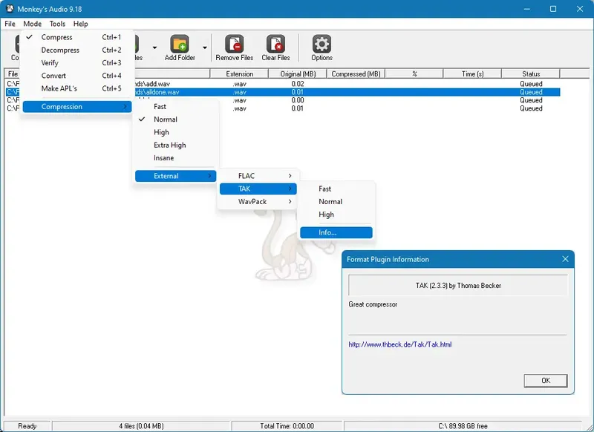Choose Normal compression level in Compression submenu
The height and width of the screenshot is (432, 594).
(175, 120)
